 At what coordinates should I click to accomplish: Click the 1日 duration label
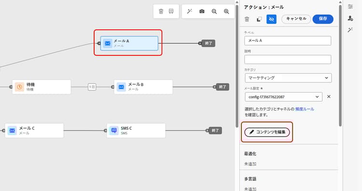pos(92,87)
